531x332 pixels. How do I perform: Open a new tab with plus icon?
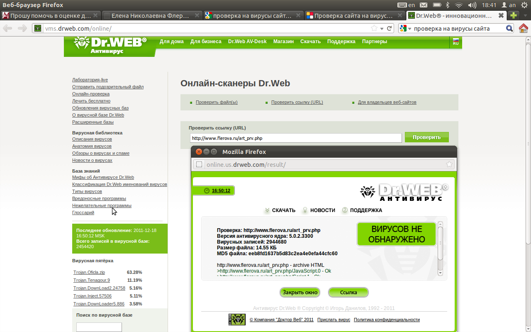coord(514,16)
